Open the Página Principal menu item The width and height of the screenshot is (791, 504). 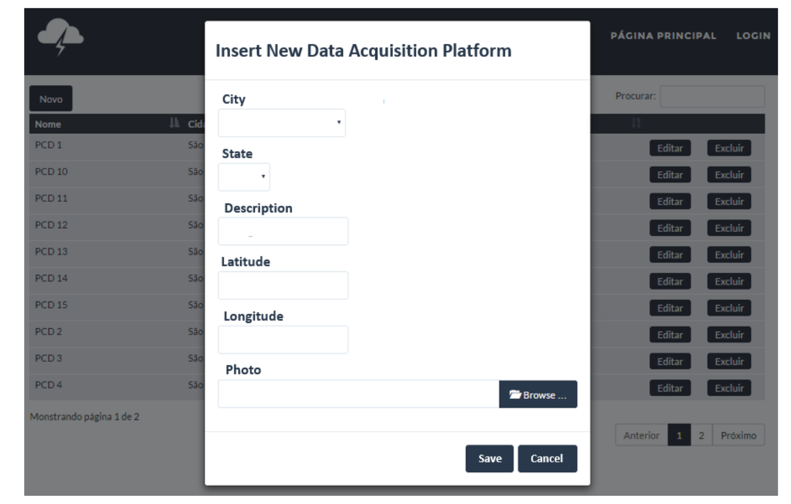(663, 36)
